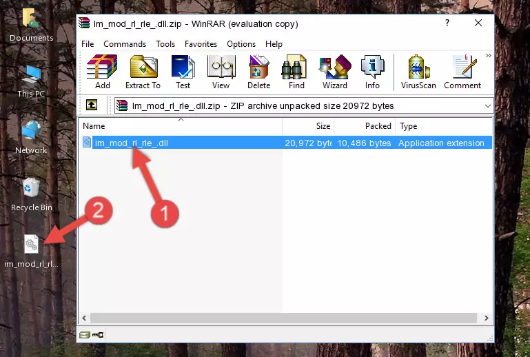
Task: Close the WinRAR window
Action: click(x=478, y=23)
